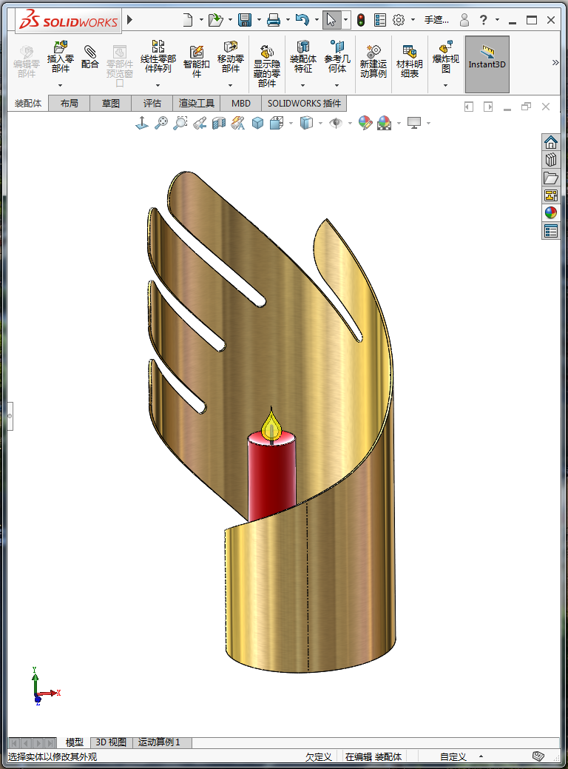Open the Help question mark

483,20
